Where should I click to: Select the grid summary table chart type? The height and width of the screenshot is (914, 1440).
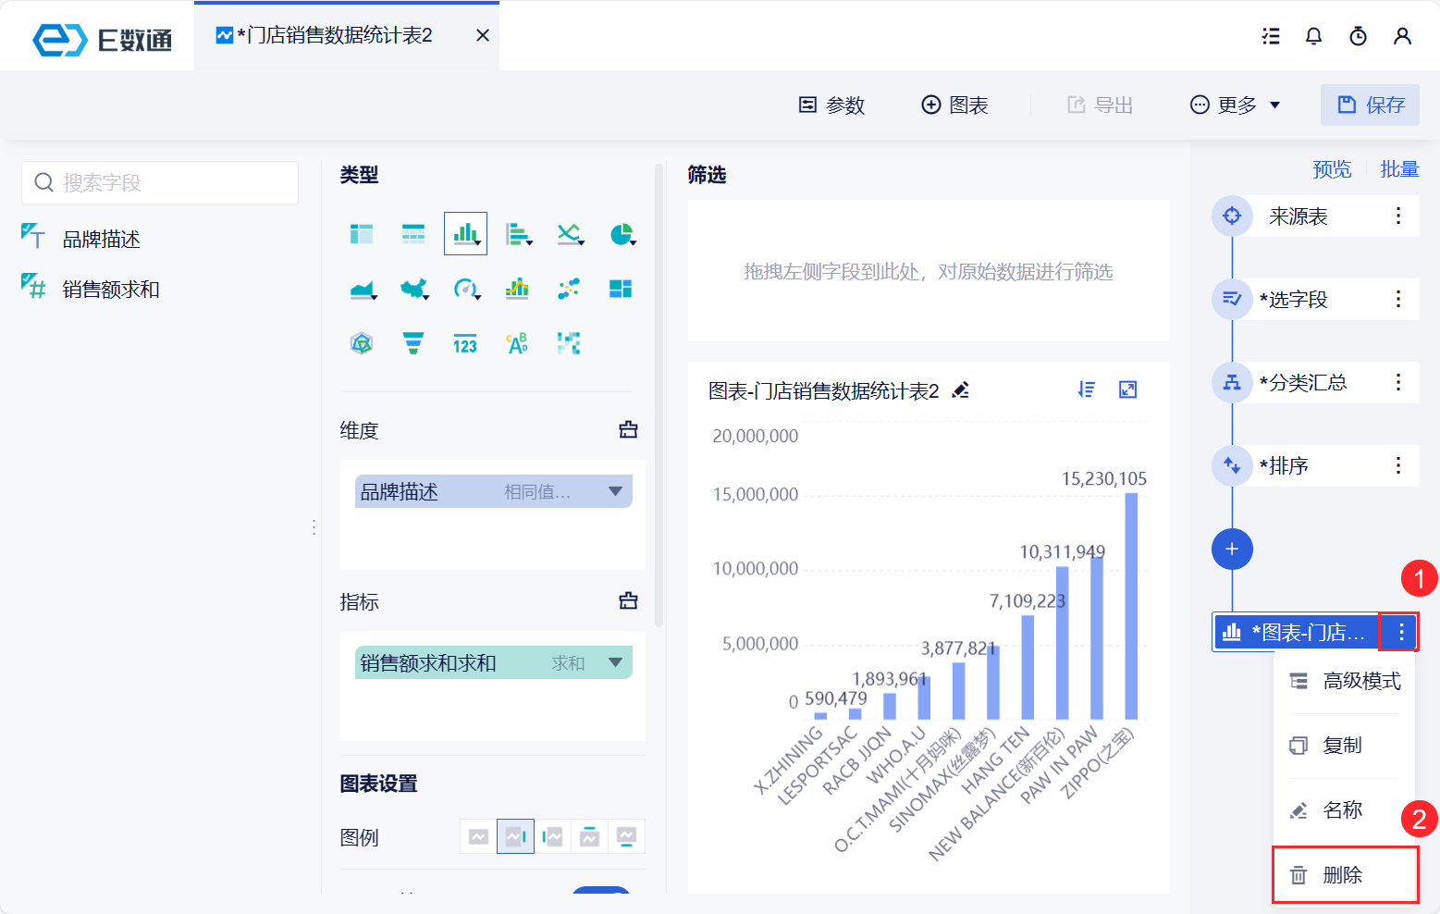point(413,234)
